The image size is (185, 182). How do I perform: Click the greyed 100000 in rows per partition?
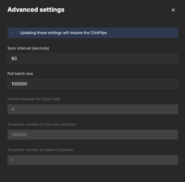[x=19, y=135]
